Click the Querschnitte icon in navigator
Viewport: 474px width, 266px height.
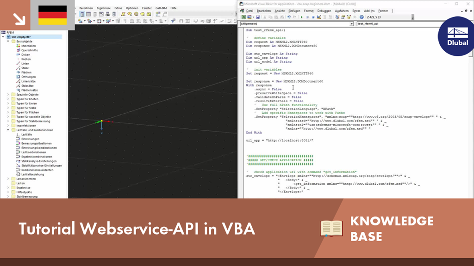coord(18,50)
